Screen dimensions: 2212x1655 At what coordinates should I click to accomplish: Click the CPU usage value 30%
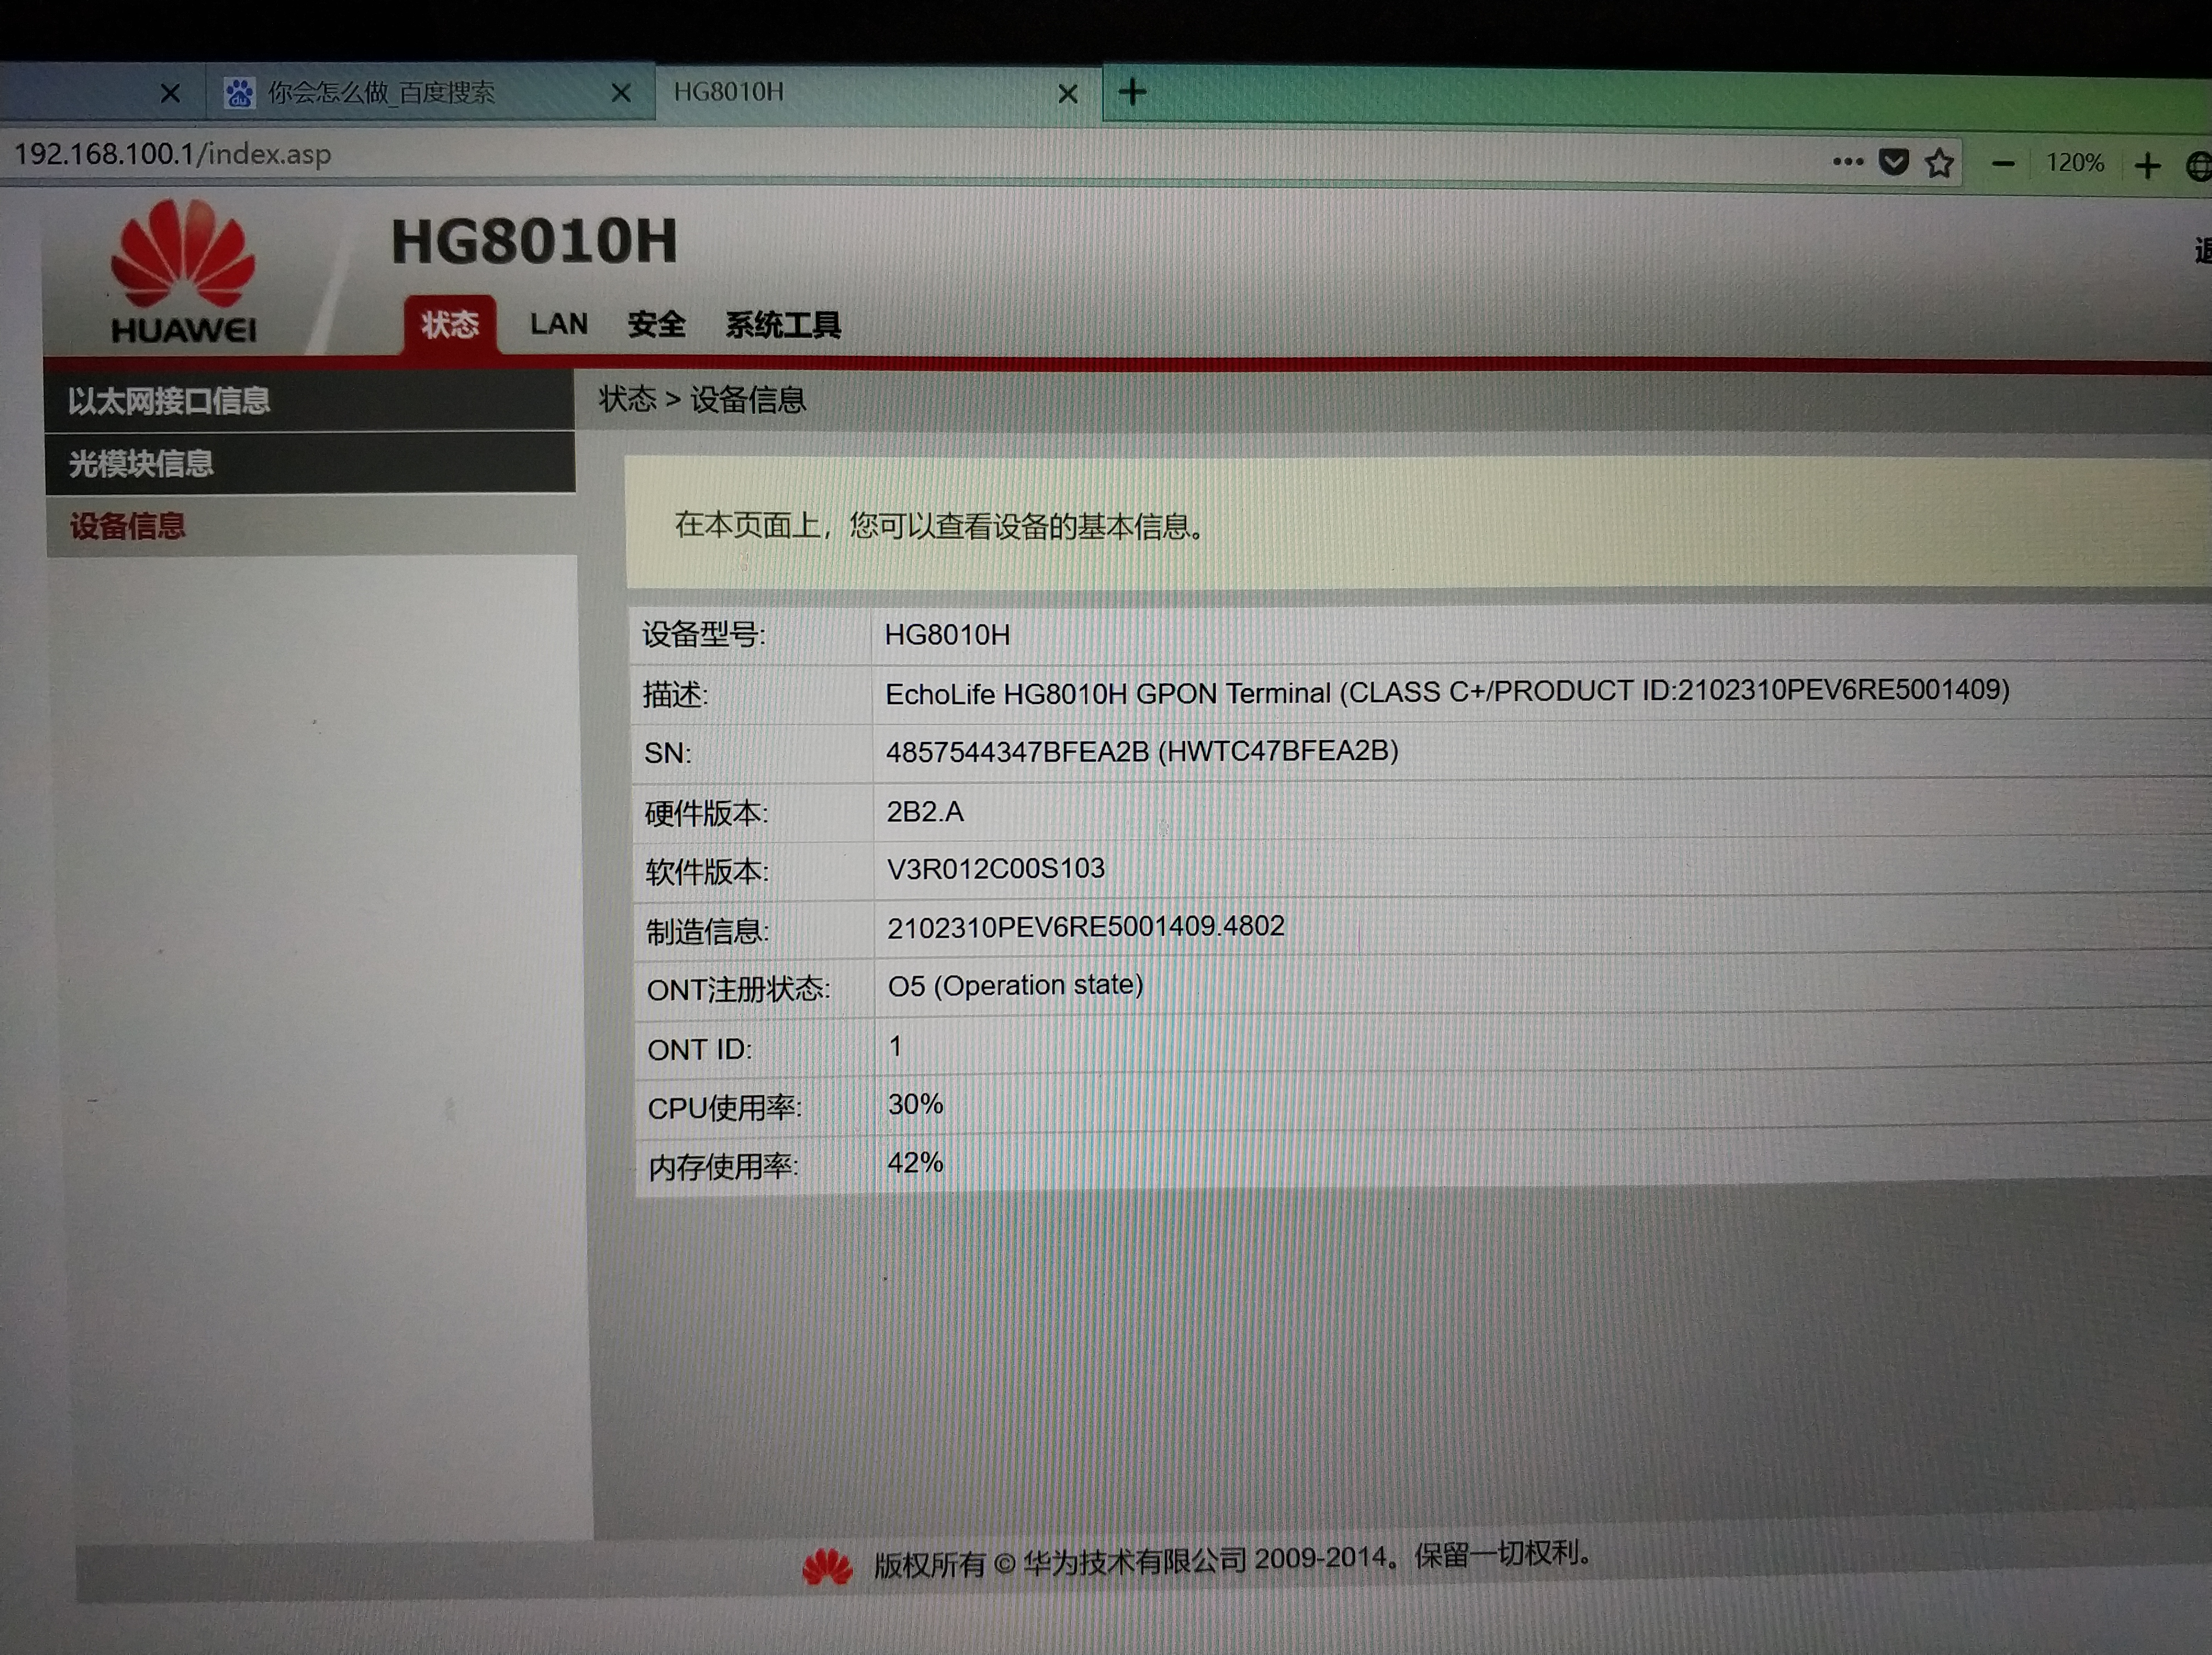915,1104
